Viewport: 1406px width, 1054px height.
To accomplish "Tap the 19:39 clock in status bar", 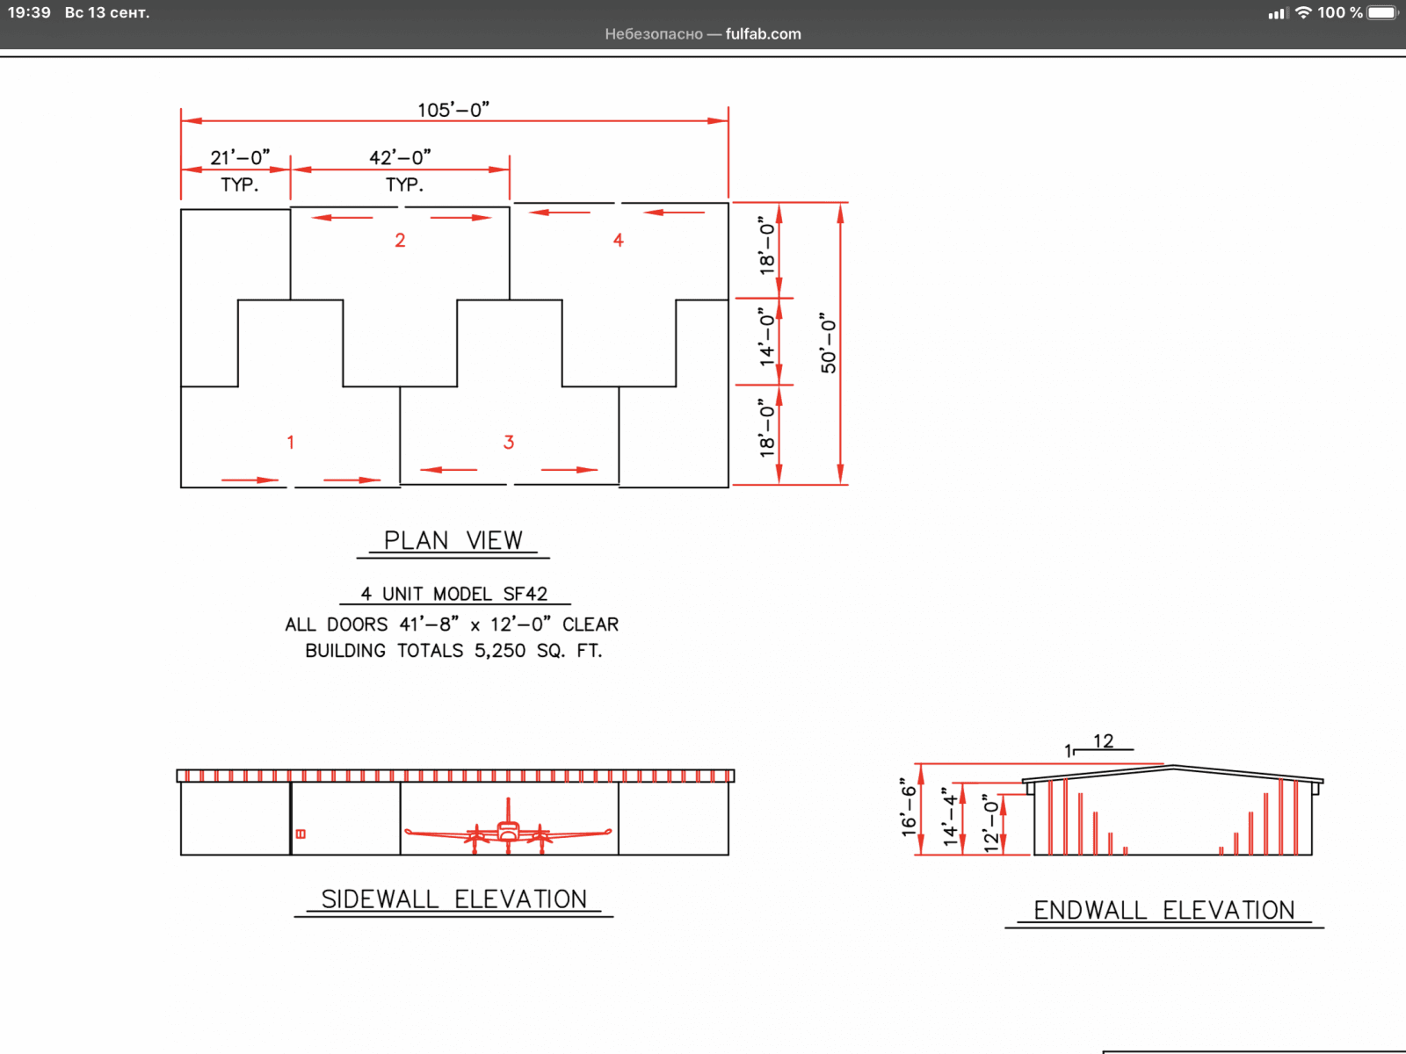I will point(29,12).
